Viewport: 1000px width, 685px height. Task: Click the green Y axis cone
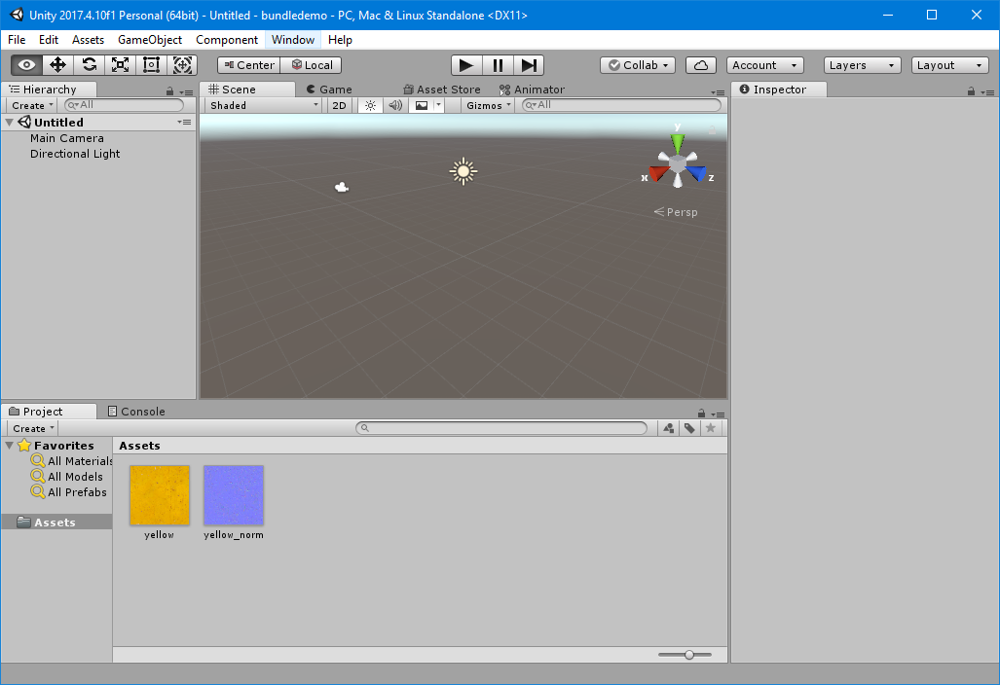pos(678,143)
